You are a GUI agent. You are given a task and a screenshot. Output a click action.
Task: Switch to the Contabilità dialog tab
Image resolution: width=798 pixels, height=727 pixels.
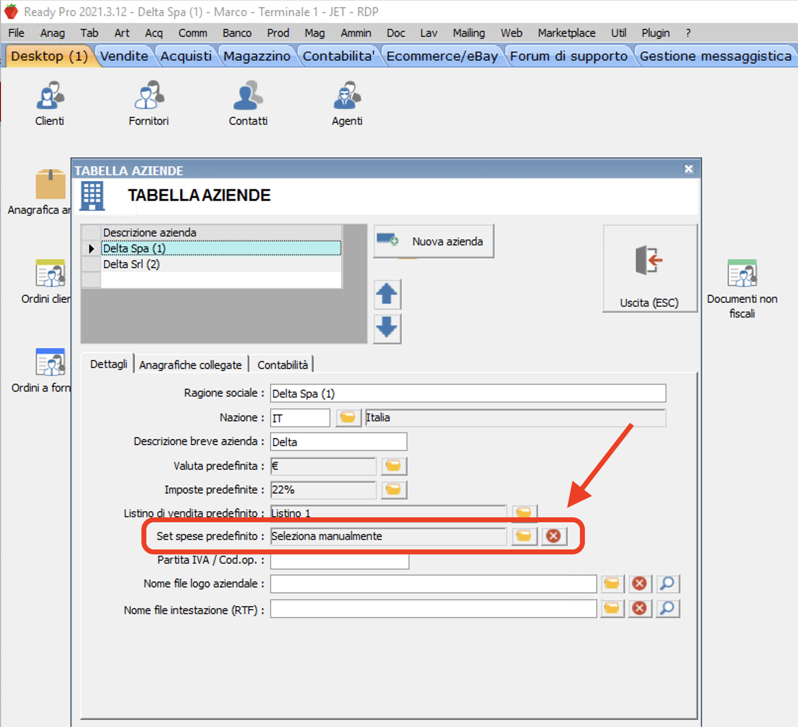[x=282, y=365]
